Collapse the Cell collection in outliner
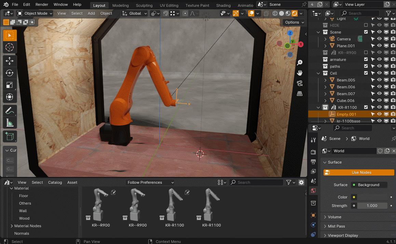This screenshot has height=244, width=396. 318,73
